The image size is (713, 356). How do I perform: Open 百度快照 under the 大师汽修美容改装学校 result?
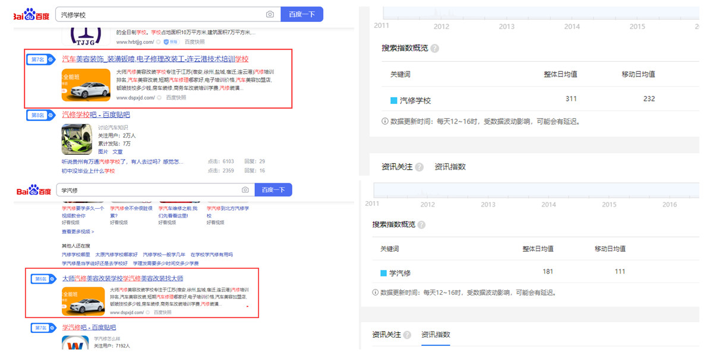(163, 312)
